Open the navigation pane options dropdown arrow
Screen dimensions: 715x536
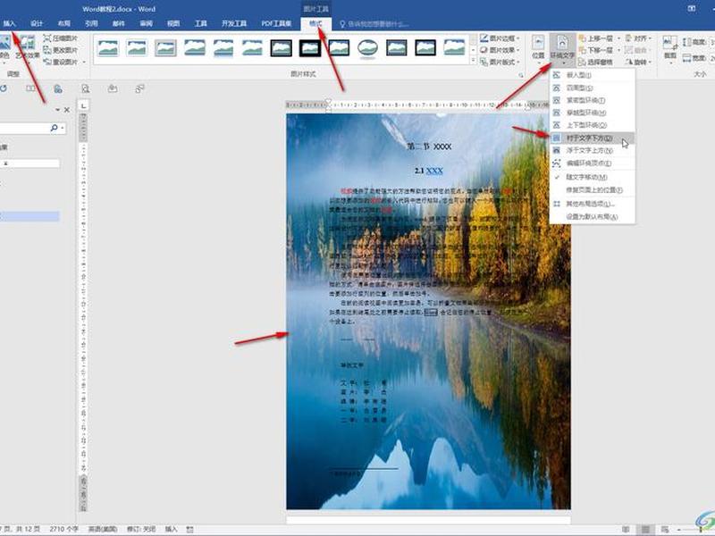coord(57,110)
